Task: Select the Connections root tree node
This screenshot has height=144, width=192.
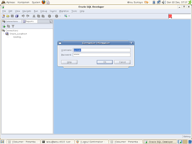Action: point(12,30)
